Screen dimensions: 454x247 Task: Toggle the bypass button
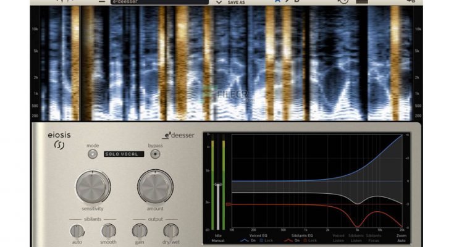pos(155,154)
